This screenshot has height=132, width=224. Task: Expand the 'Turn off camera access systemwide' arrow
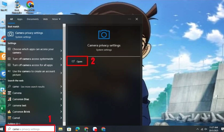pos(61,59)
